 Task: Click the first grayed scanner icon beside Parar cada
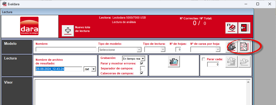(x=232, y=62)
